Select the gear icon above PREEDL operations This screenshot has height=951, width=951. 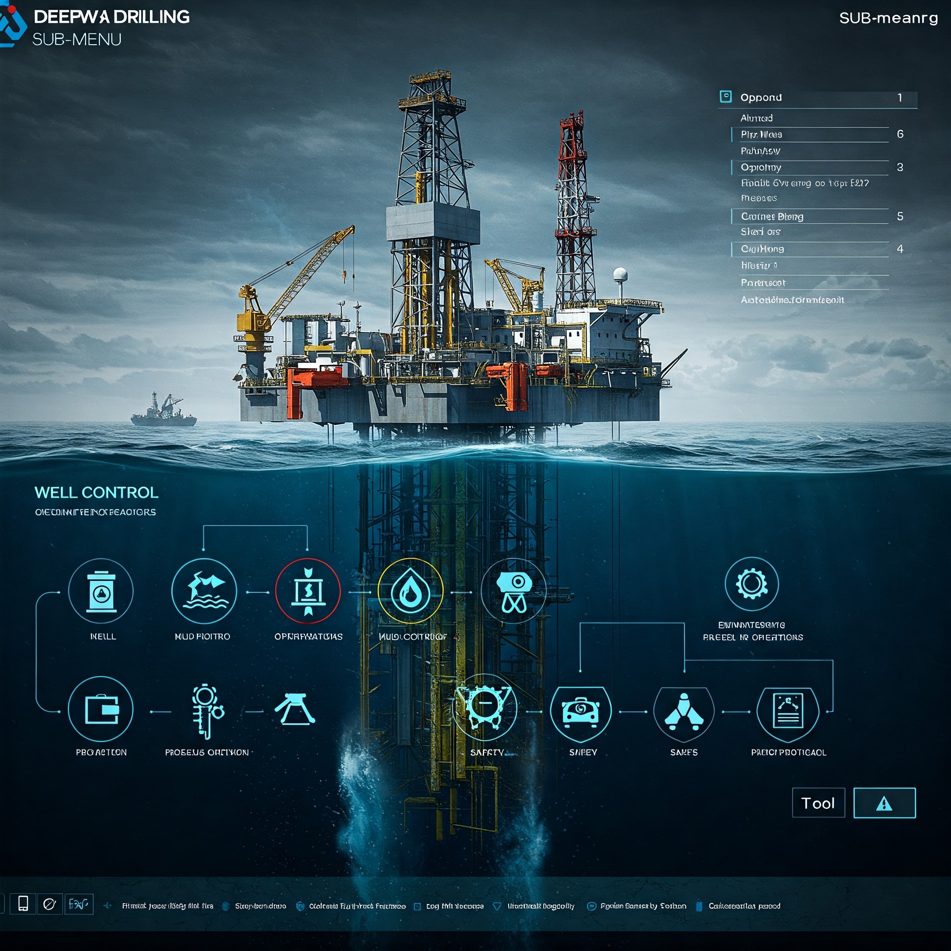pos(752,584)
